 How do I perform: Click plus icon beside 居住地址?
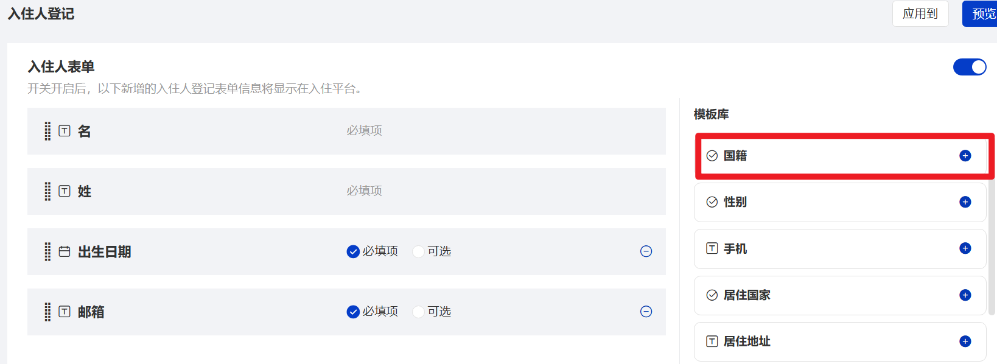click(965, 341)
